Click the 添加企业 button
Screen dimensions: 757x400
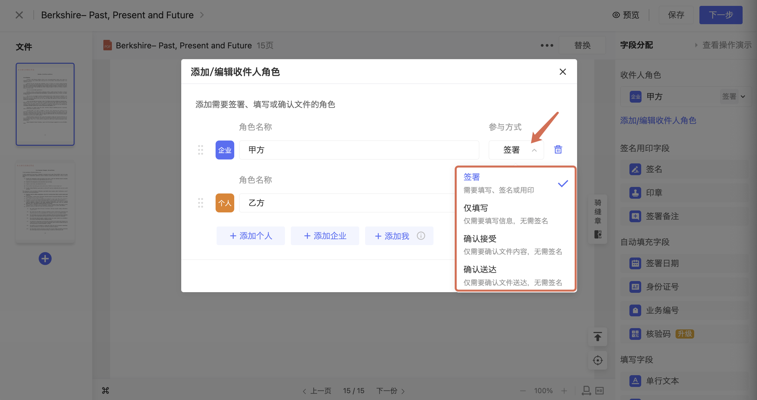[325, 236]
